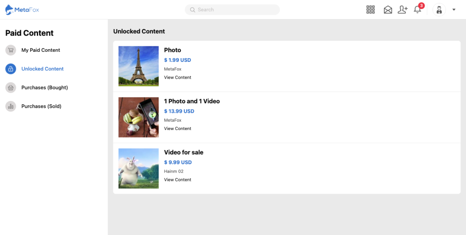Click the MetaFox logo
Viewport: 466px width, 235px height.
(22, 10)
